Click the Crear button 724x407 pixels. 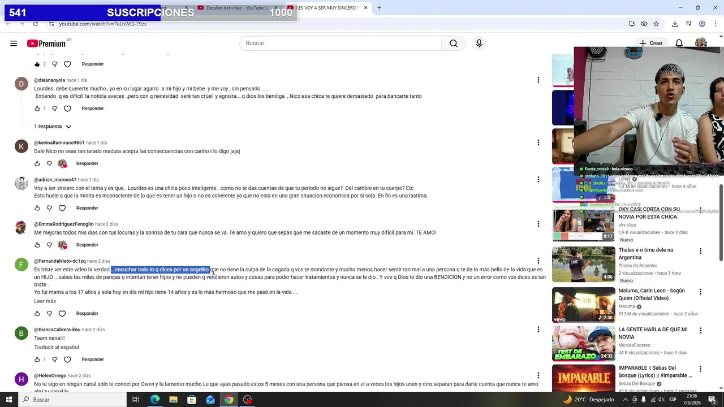[650, 43]
